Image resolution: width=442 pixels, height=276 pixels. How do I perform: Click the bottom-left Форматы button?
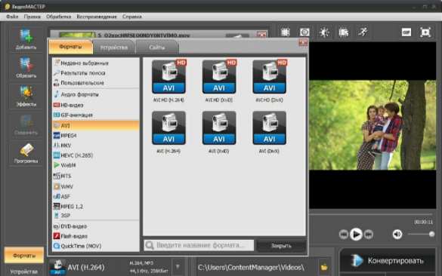(24, 256)
